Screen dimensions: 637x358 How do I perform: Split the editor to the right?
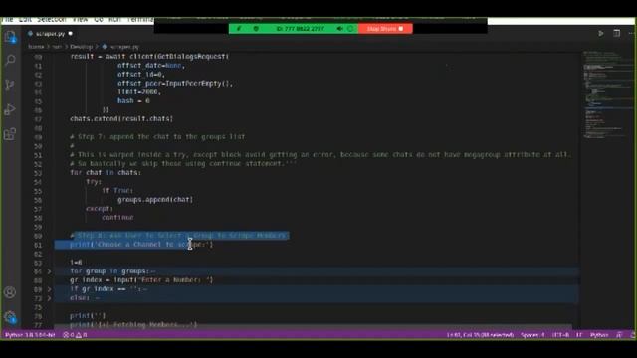coord(617,33)
